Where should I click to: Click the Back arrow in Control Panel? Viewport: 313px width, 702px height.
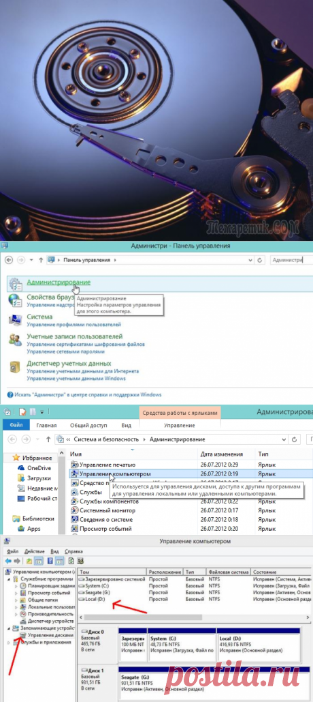(x=9, y=260)
